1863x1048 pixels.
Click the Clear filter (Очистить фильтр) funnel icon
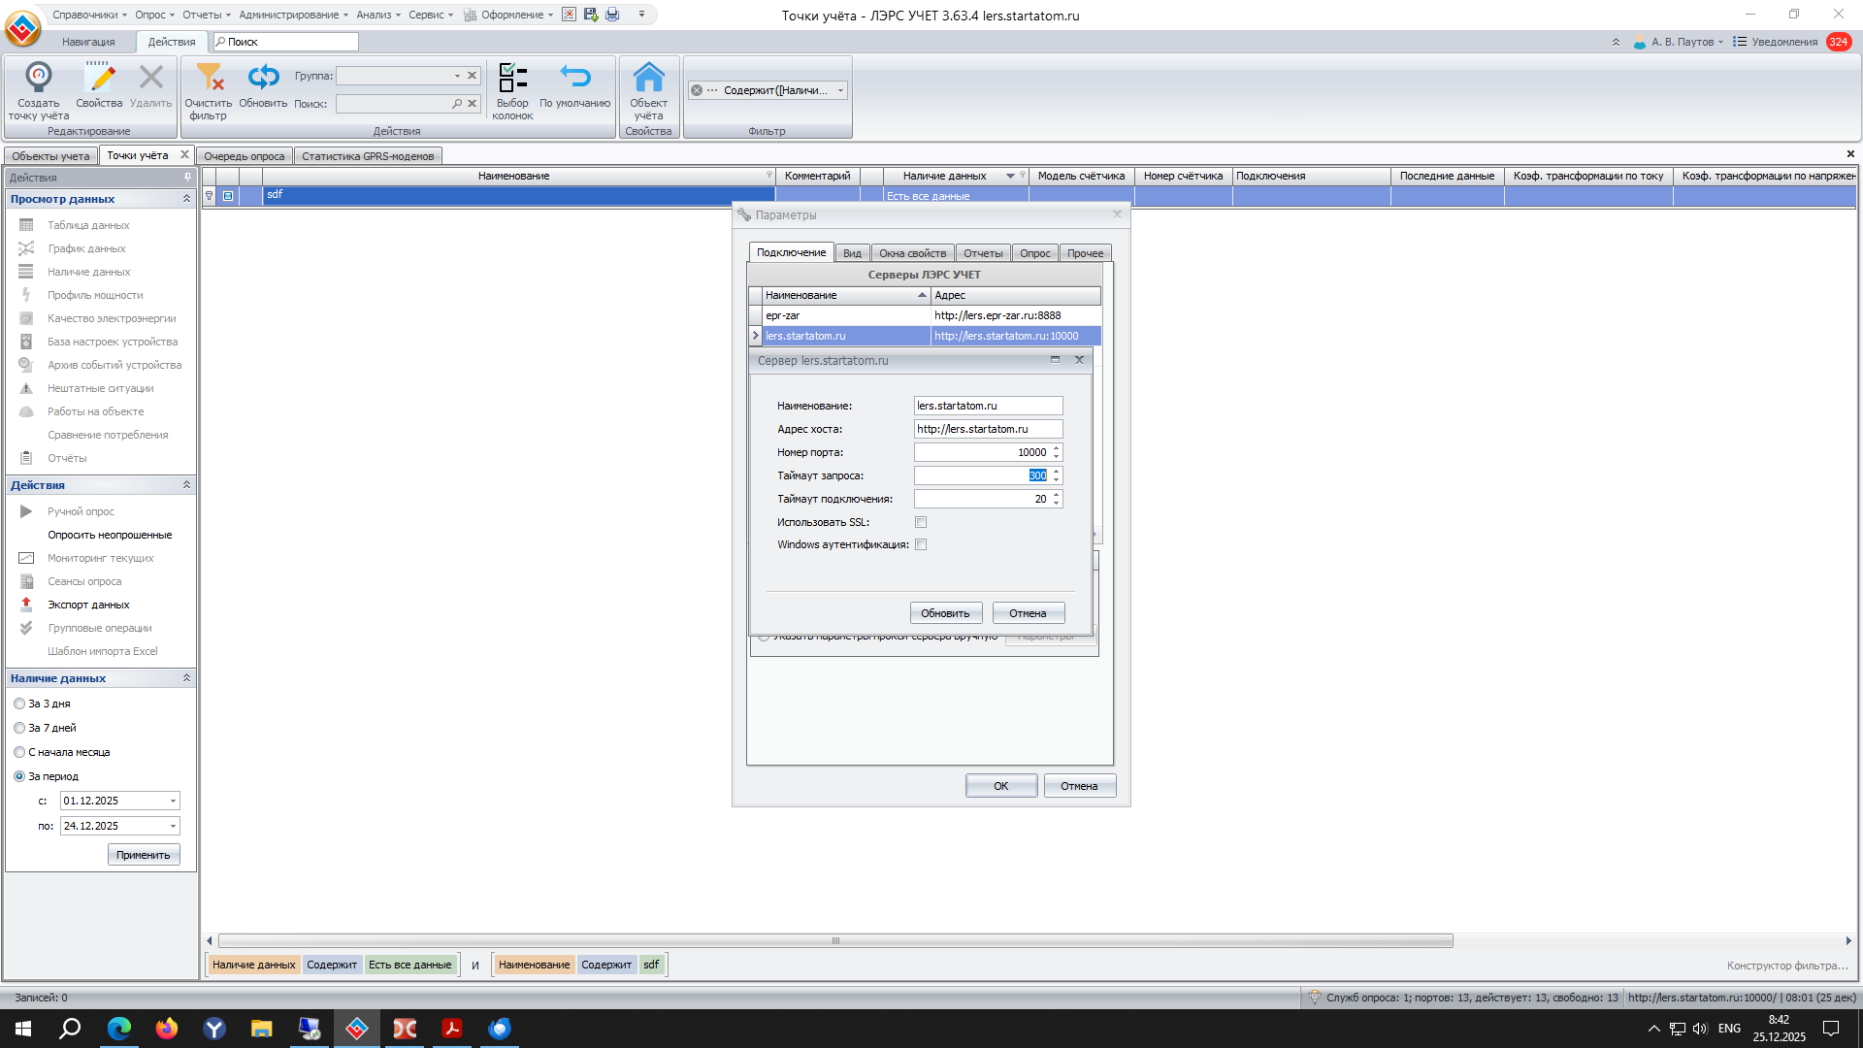[209, 78]
